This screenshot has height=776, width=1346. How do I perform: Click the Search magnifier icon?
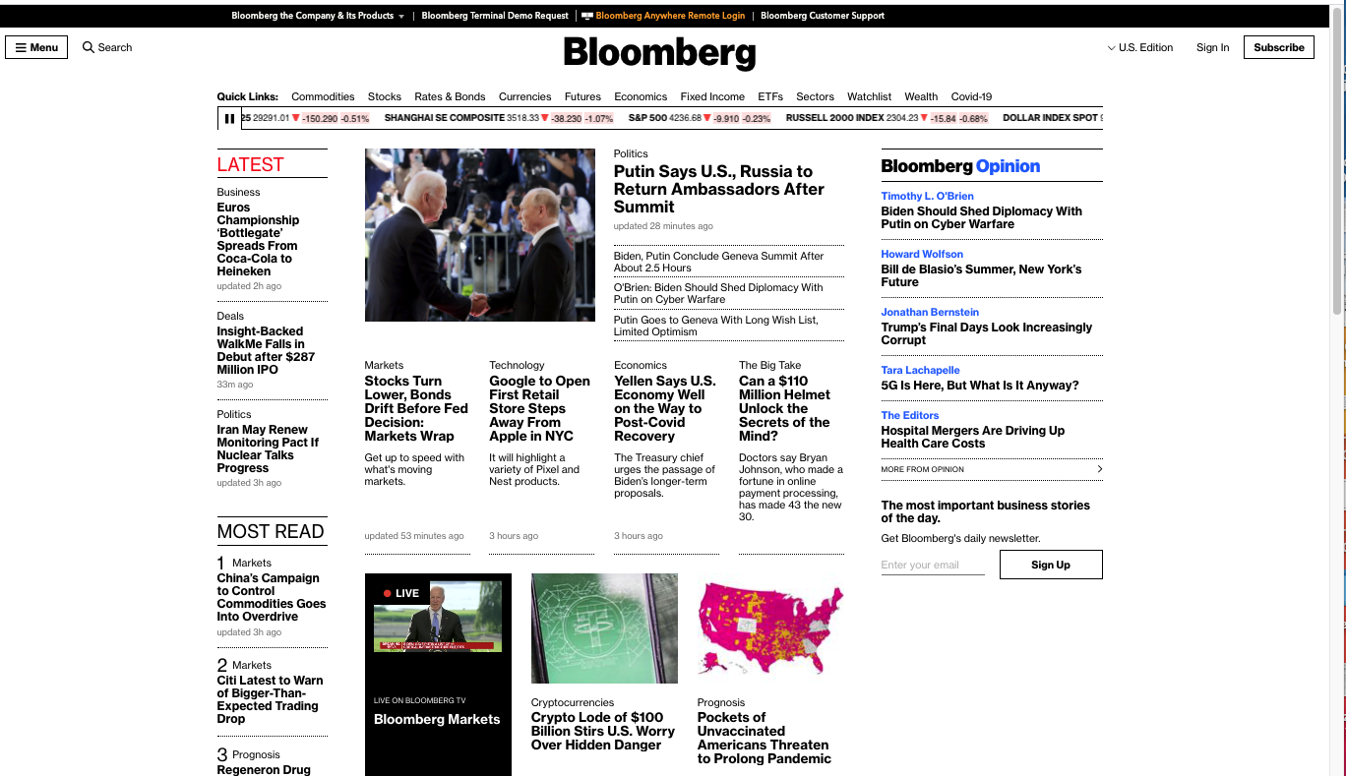click(x=89, y=47)
